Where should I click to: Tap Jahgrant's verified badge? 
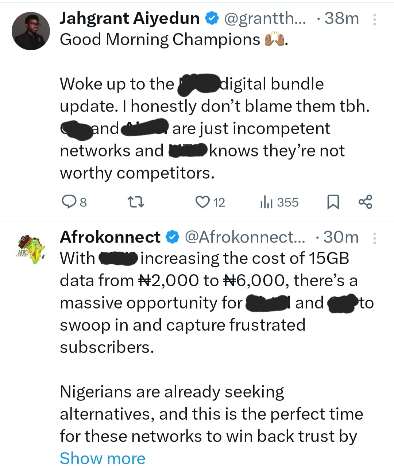pos(212,19)
